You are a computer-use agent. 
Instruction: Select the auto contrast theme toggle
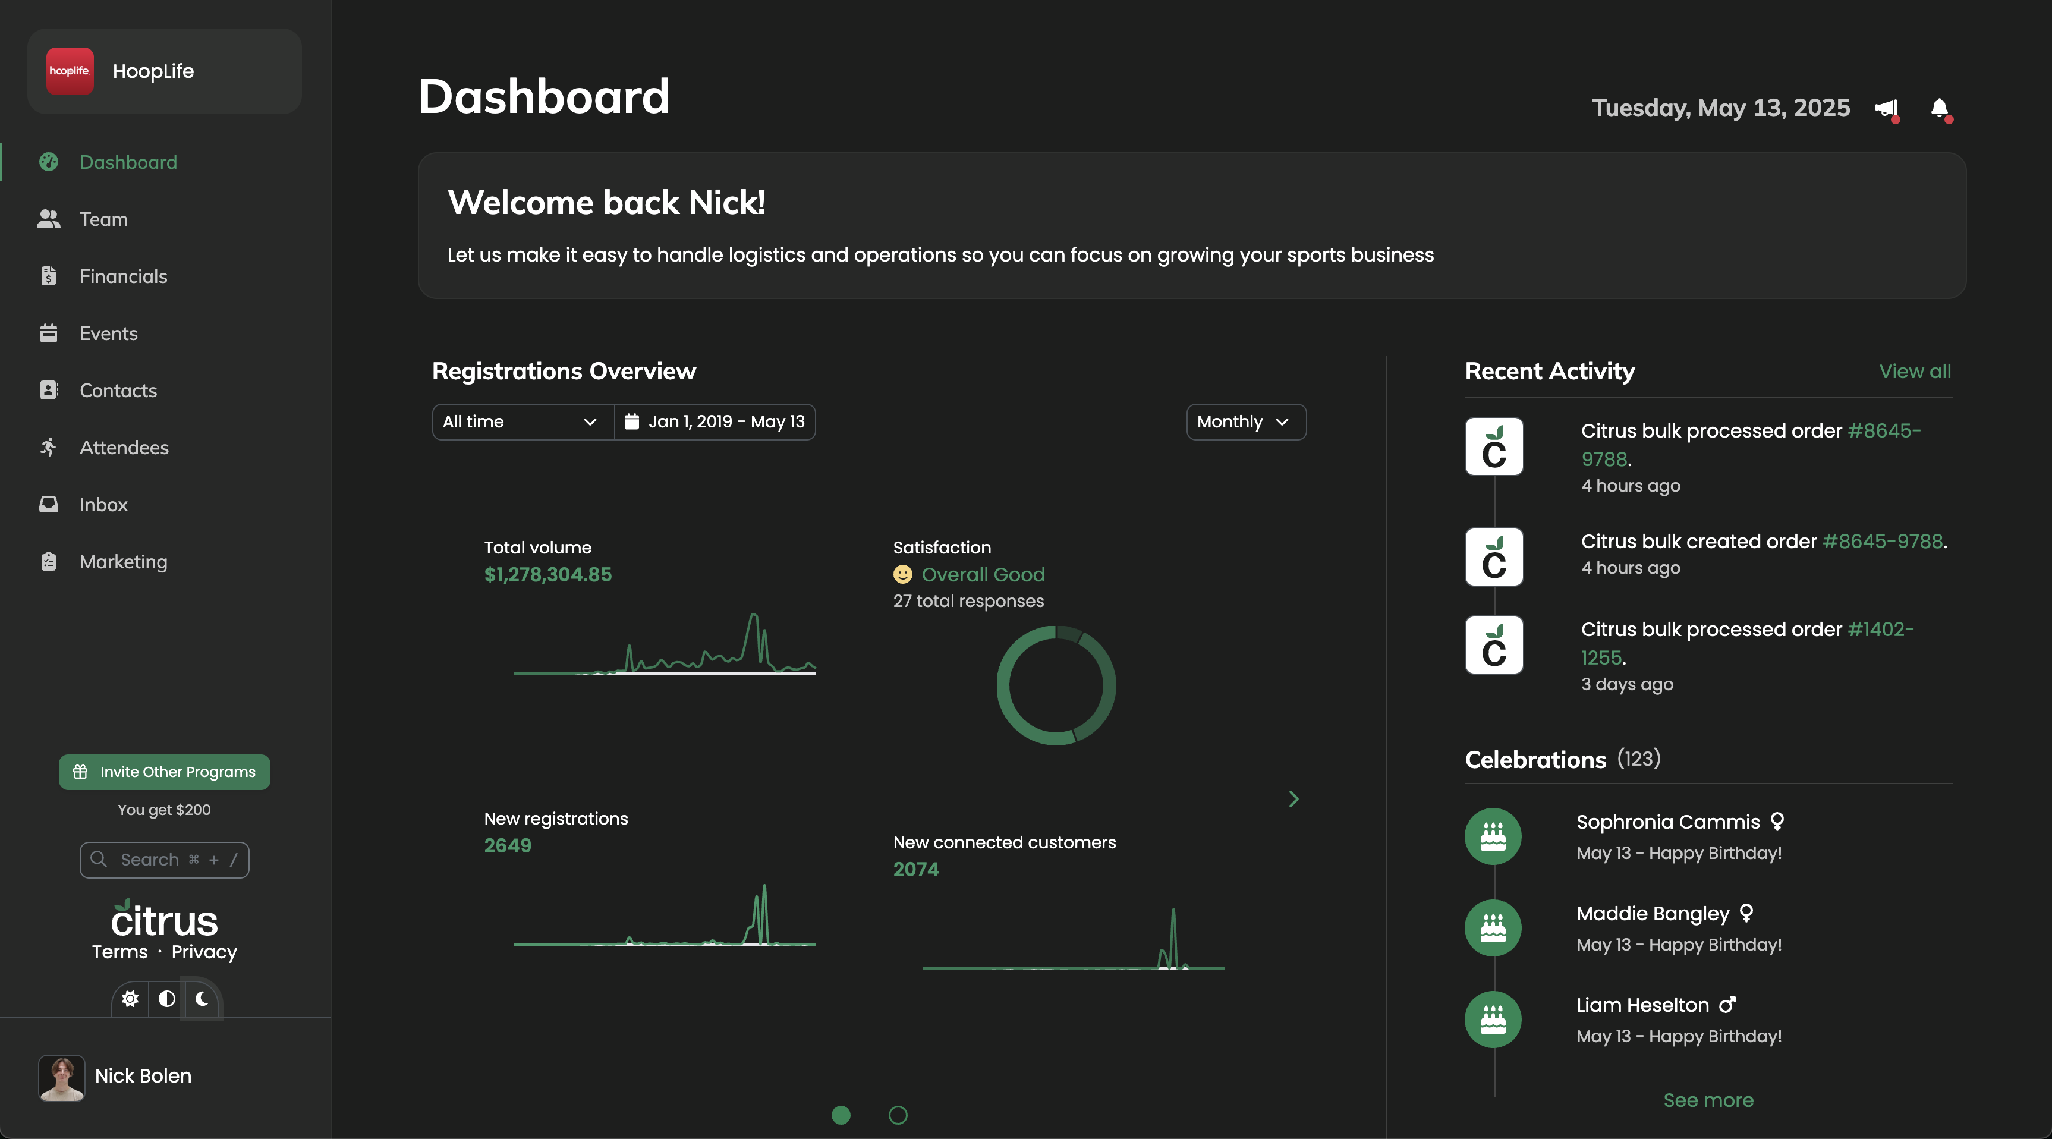(166, 999)
